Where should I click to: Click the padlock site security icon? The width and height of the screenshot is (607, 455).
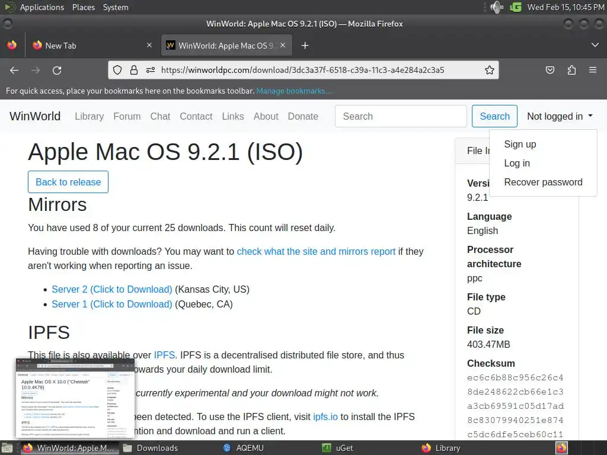tap(134, 70)
